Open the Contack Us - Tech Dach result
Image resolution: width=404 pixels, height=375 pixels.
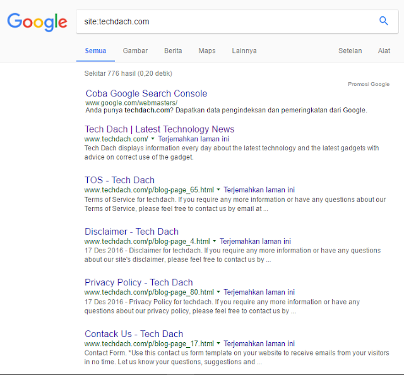coord(134,334)
